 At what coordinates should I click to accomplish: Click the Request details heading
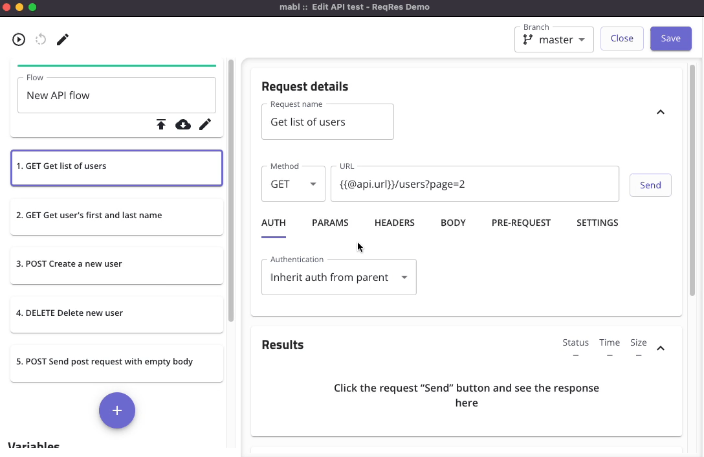(x=305, y=86)
